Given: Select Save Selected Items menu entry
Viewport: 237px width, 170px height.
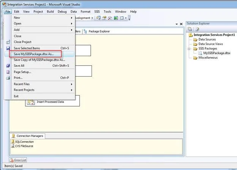Looking at the screenshot, I should (39, 48).
